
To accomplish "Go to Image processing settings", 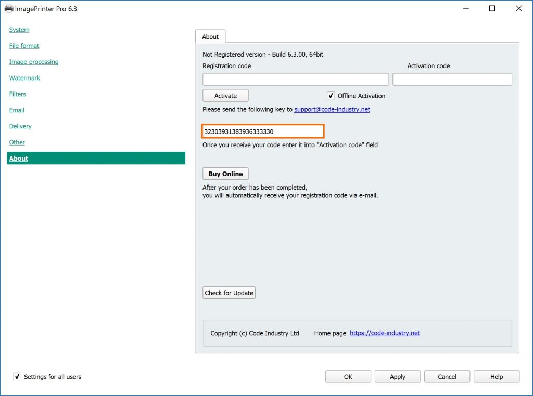I will (x=33, y=62).
